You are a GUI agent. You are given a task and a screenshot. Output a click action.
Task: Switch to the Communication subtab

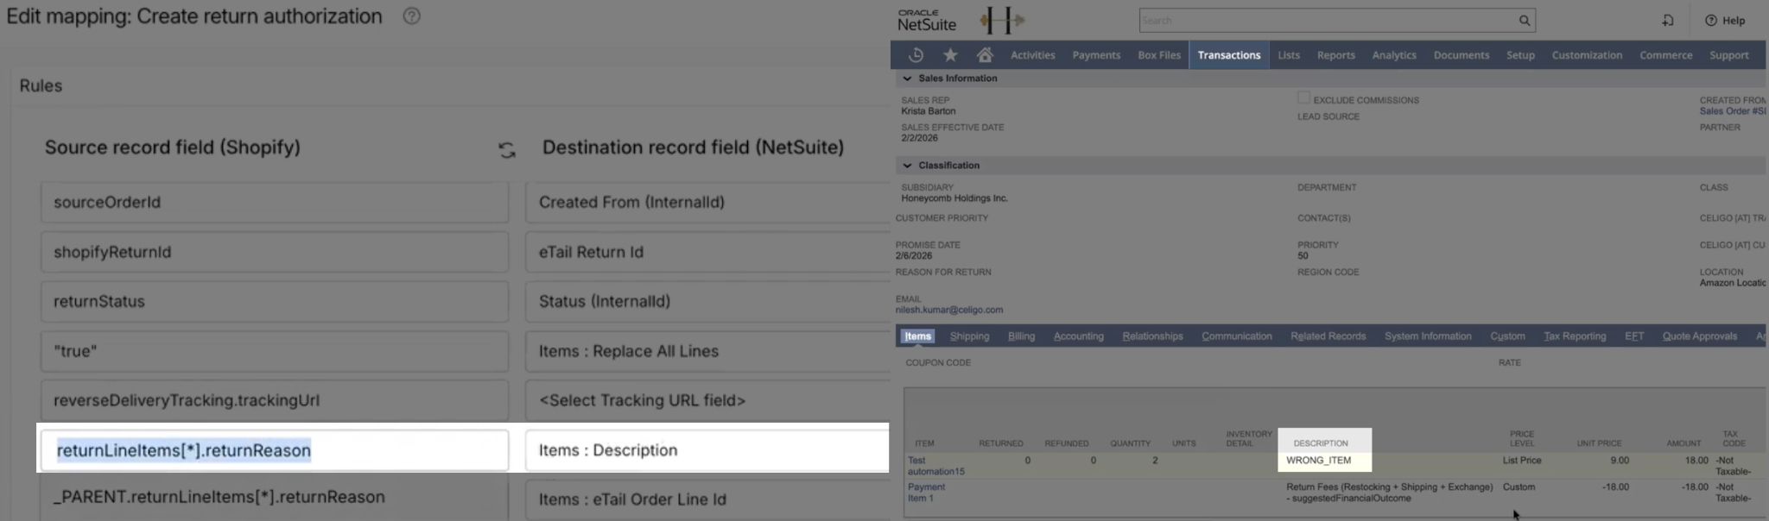tap(1236, 336)
